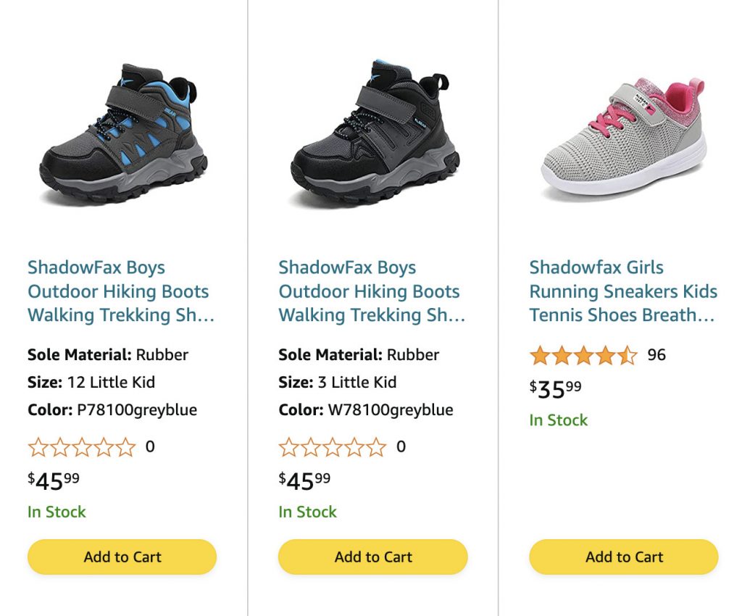
Task: Open Shadowfax Girls Running Sneakers title link
Action: click(623, 291)
